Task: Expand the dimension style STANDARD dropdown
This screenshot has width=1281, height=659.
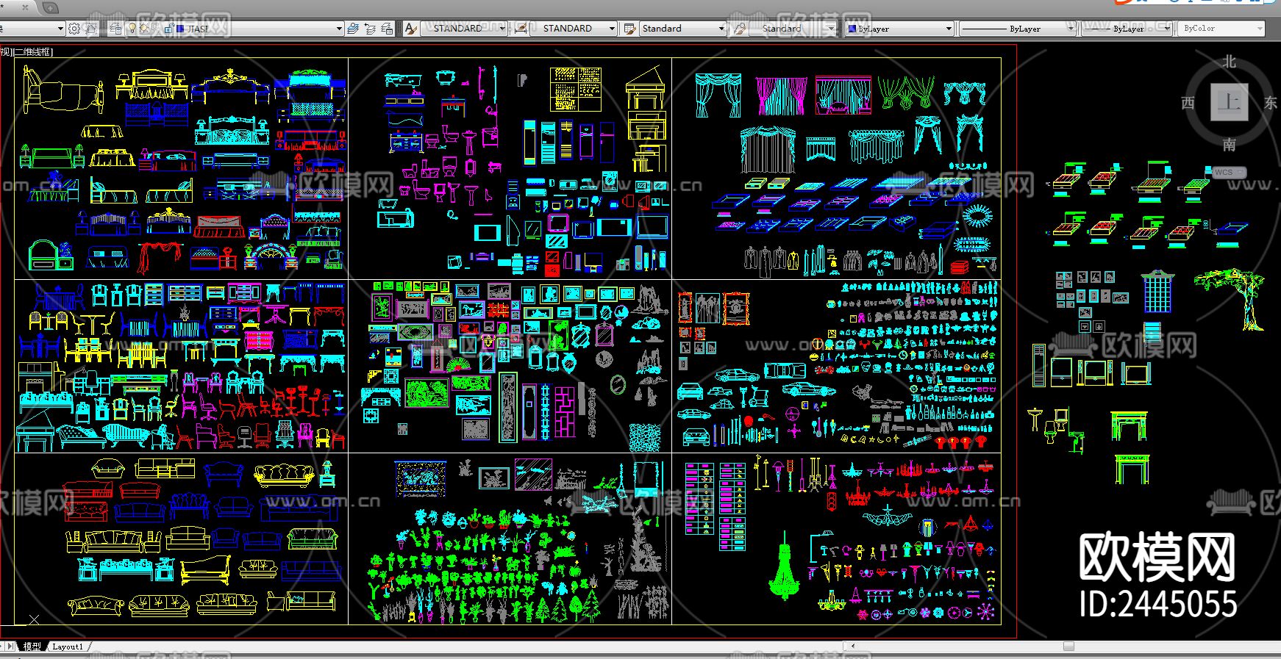Action: (x=612, y=29)
